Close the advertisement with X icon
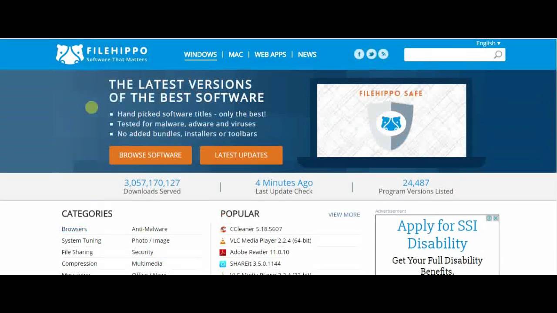The width and height of the screenshot is (557, 313). 496,218
